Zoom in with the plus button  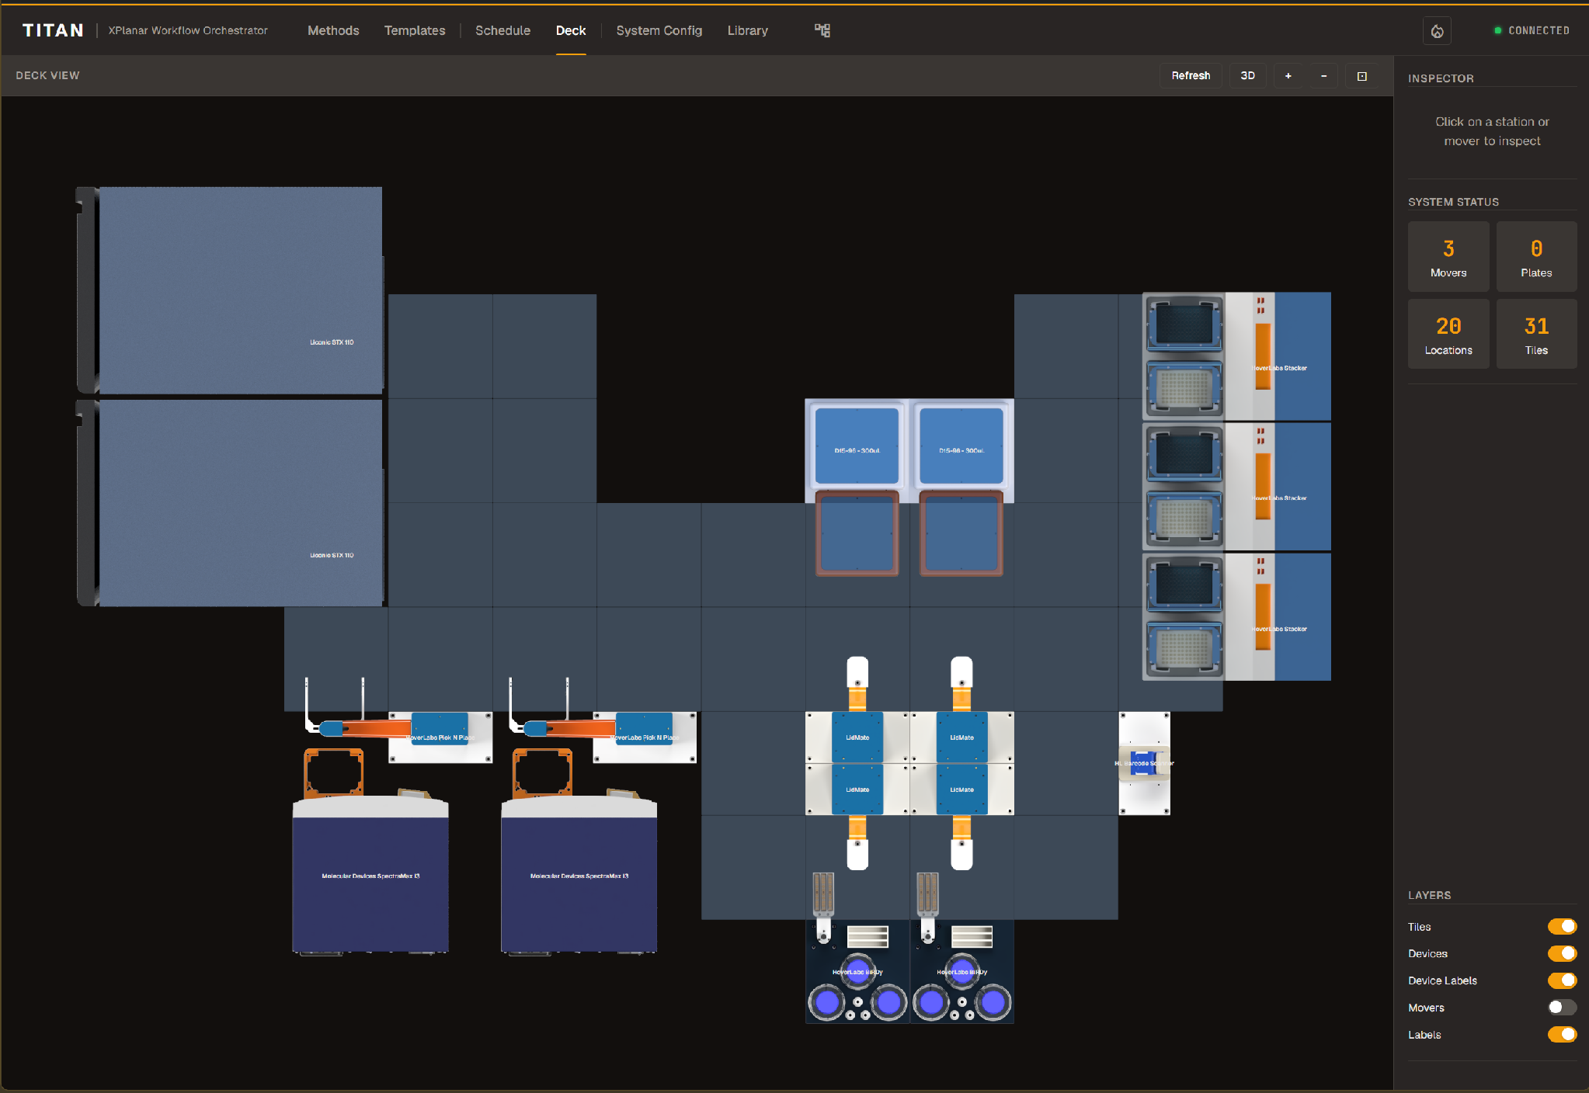point(1288,76)
